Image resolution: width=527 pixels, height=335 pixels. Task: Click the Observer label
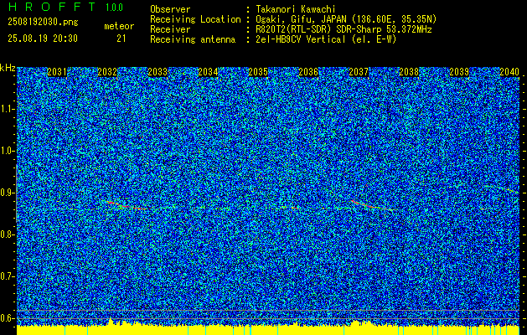tap(170, 9)
